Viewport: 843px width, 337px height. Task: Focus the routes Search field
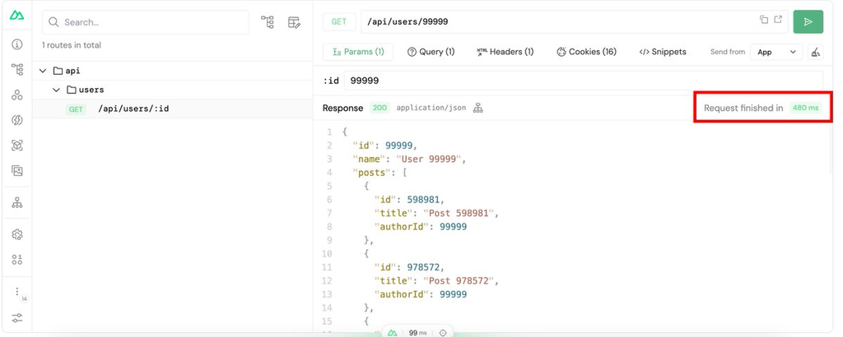click(145, 22)
